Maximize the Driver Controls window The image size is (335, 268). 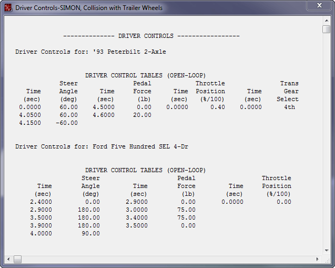(298, 6)
